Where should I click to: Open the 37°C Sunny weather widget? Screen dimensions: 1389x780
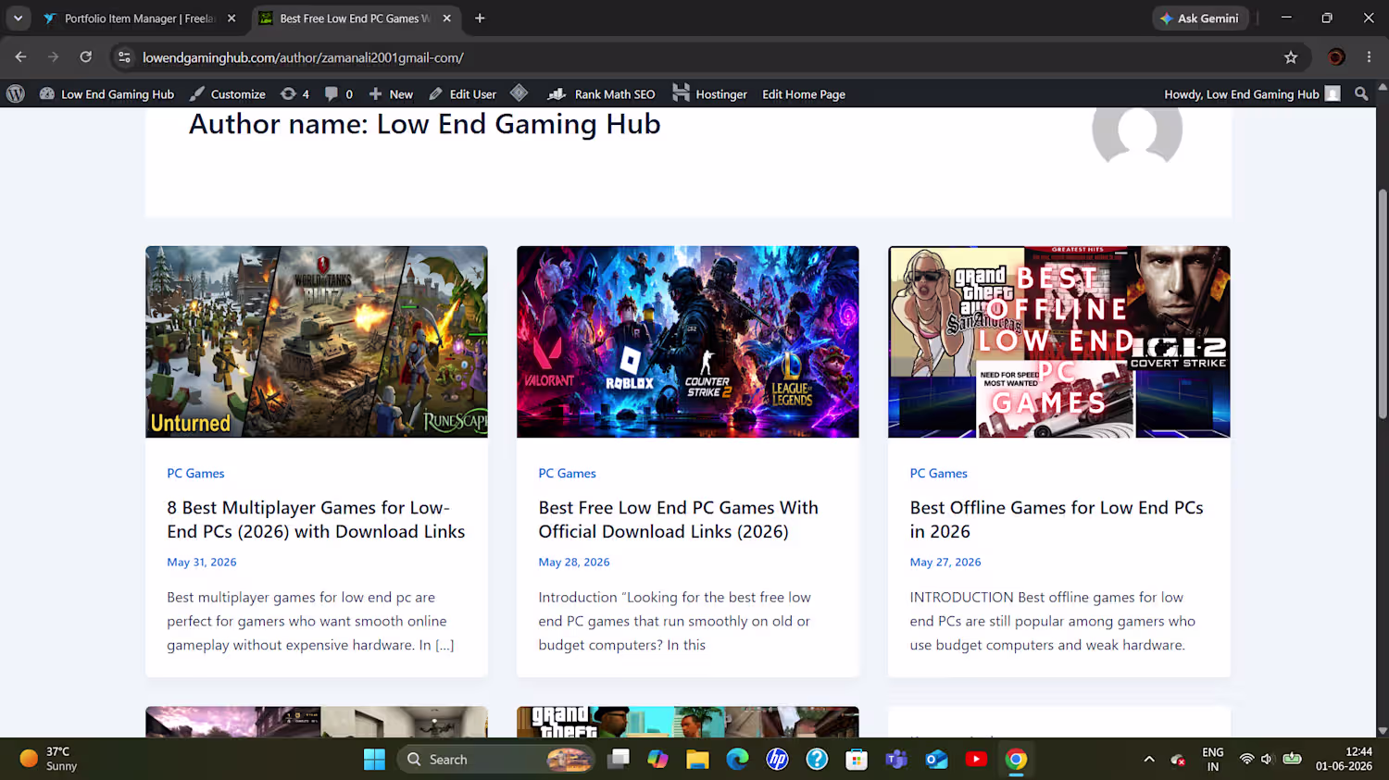point(49,760)
